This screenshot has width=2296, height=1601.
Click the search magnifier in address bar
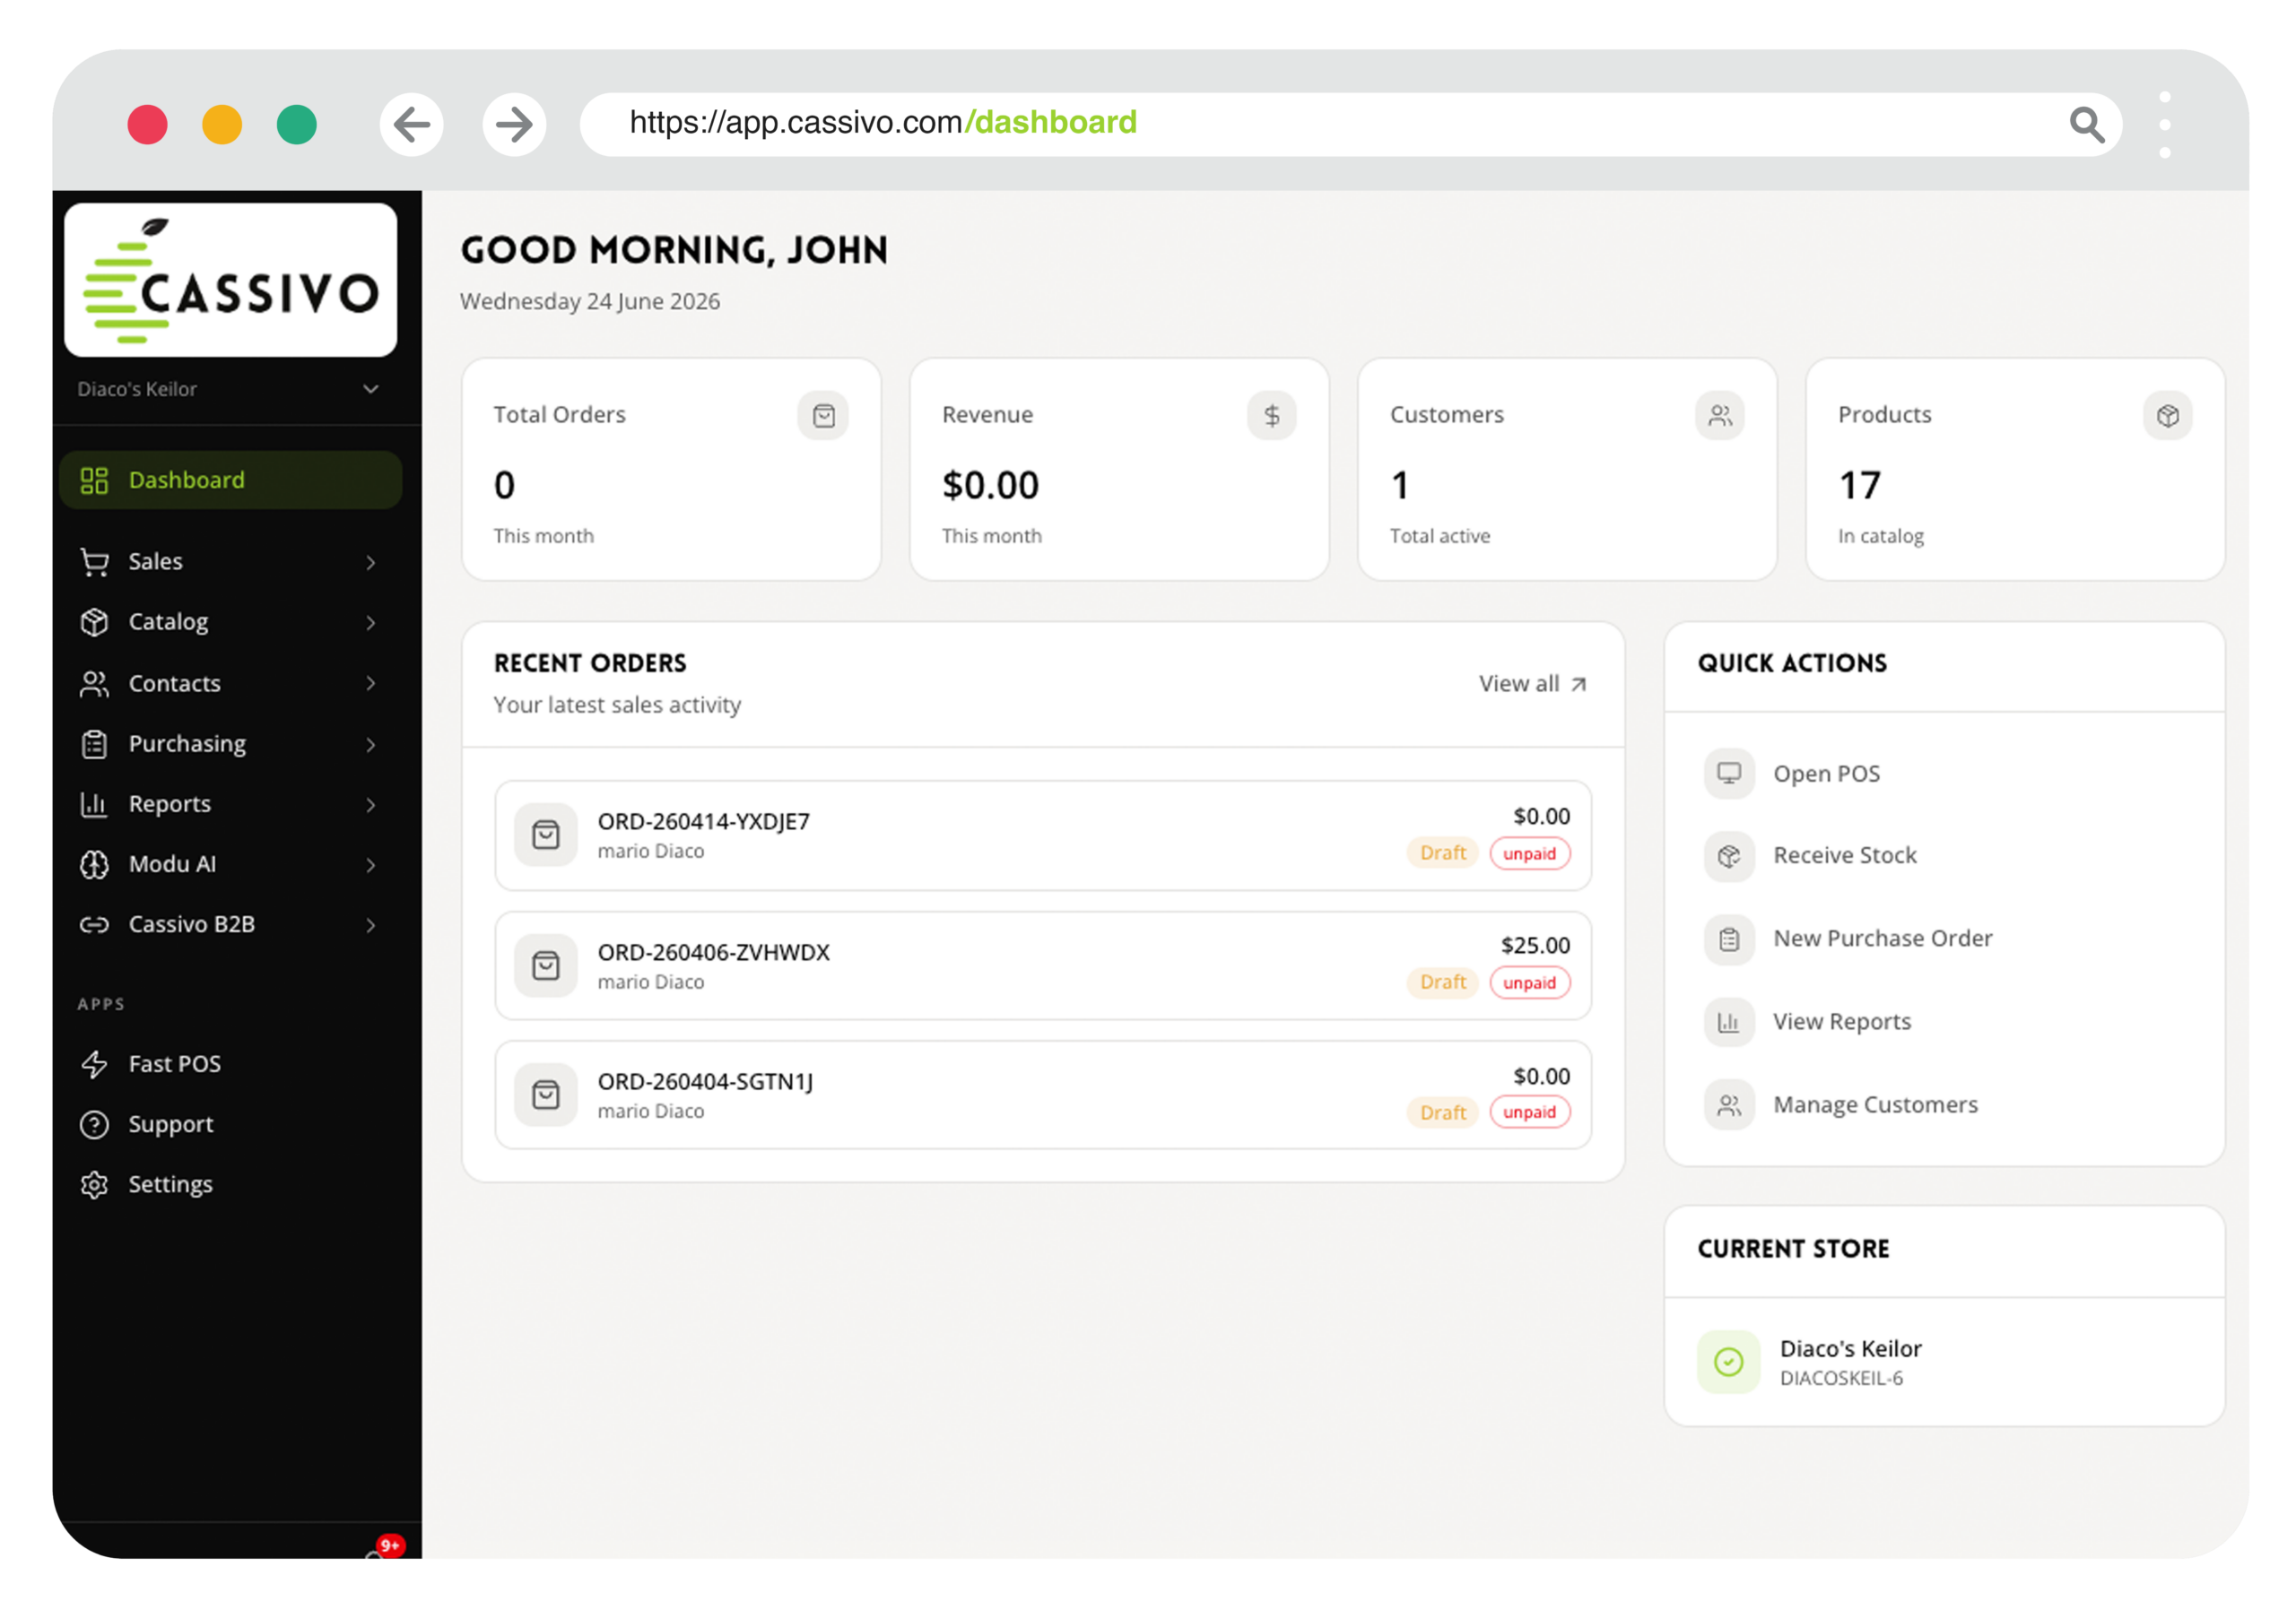point(2086,125)
